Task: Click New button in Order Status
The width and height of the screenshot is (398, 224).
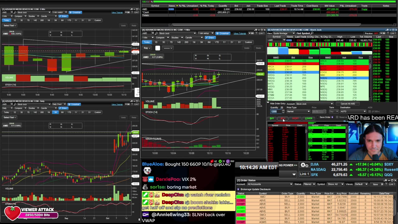Action: (375, 184)
